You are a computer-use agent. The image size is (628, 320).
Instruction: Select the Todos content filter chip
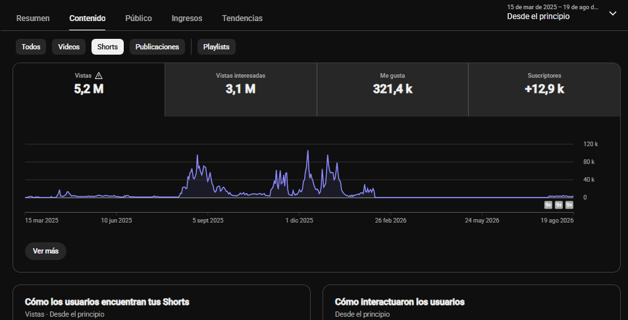[x=31, y=47]
